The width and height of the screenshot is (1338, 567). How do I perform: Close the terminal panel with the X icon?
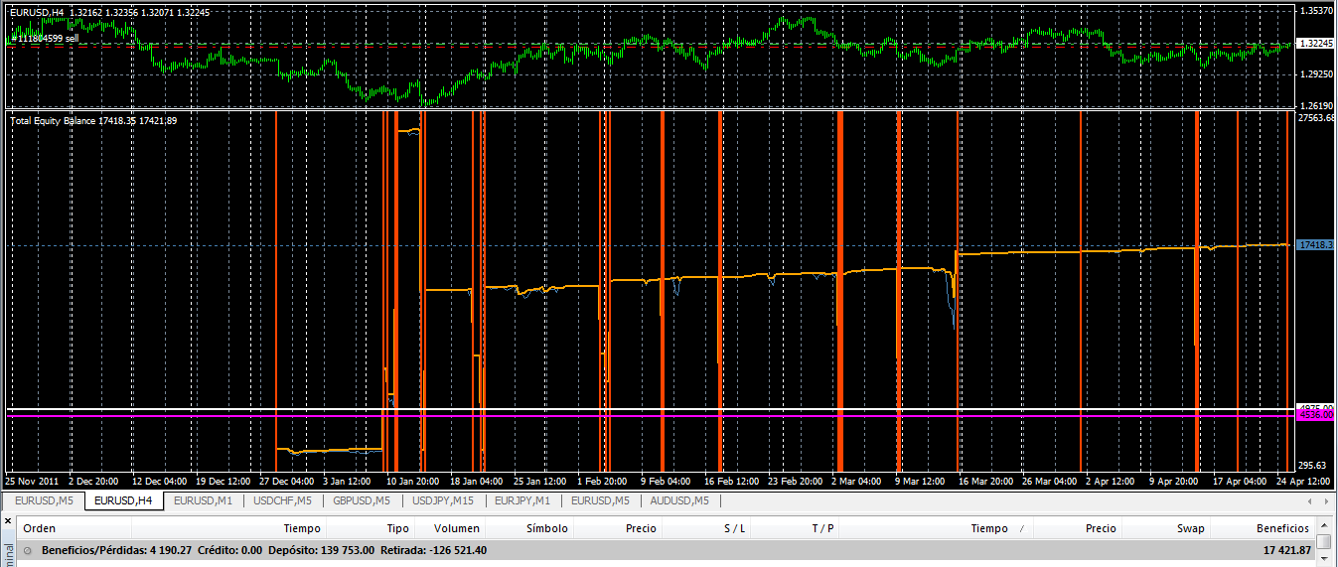[x=9, y=519]
